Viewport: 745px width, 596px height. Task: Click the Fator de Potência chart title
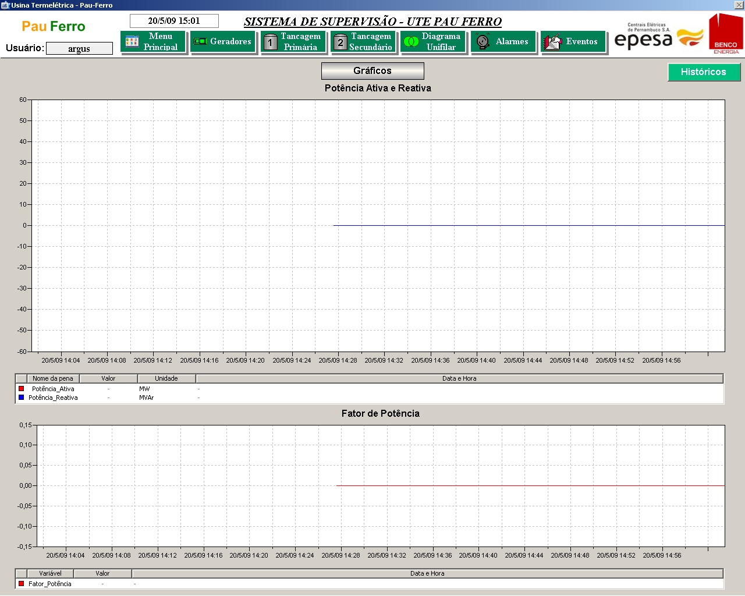tap(381, 413)
